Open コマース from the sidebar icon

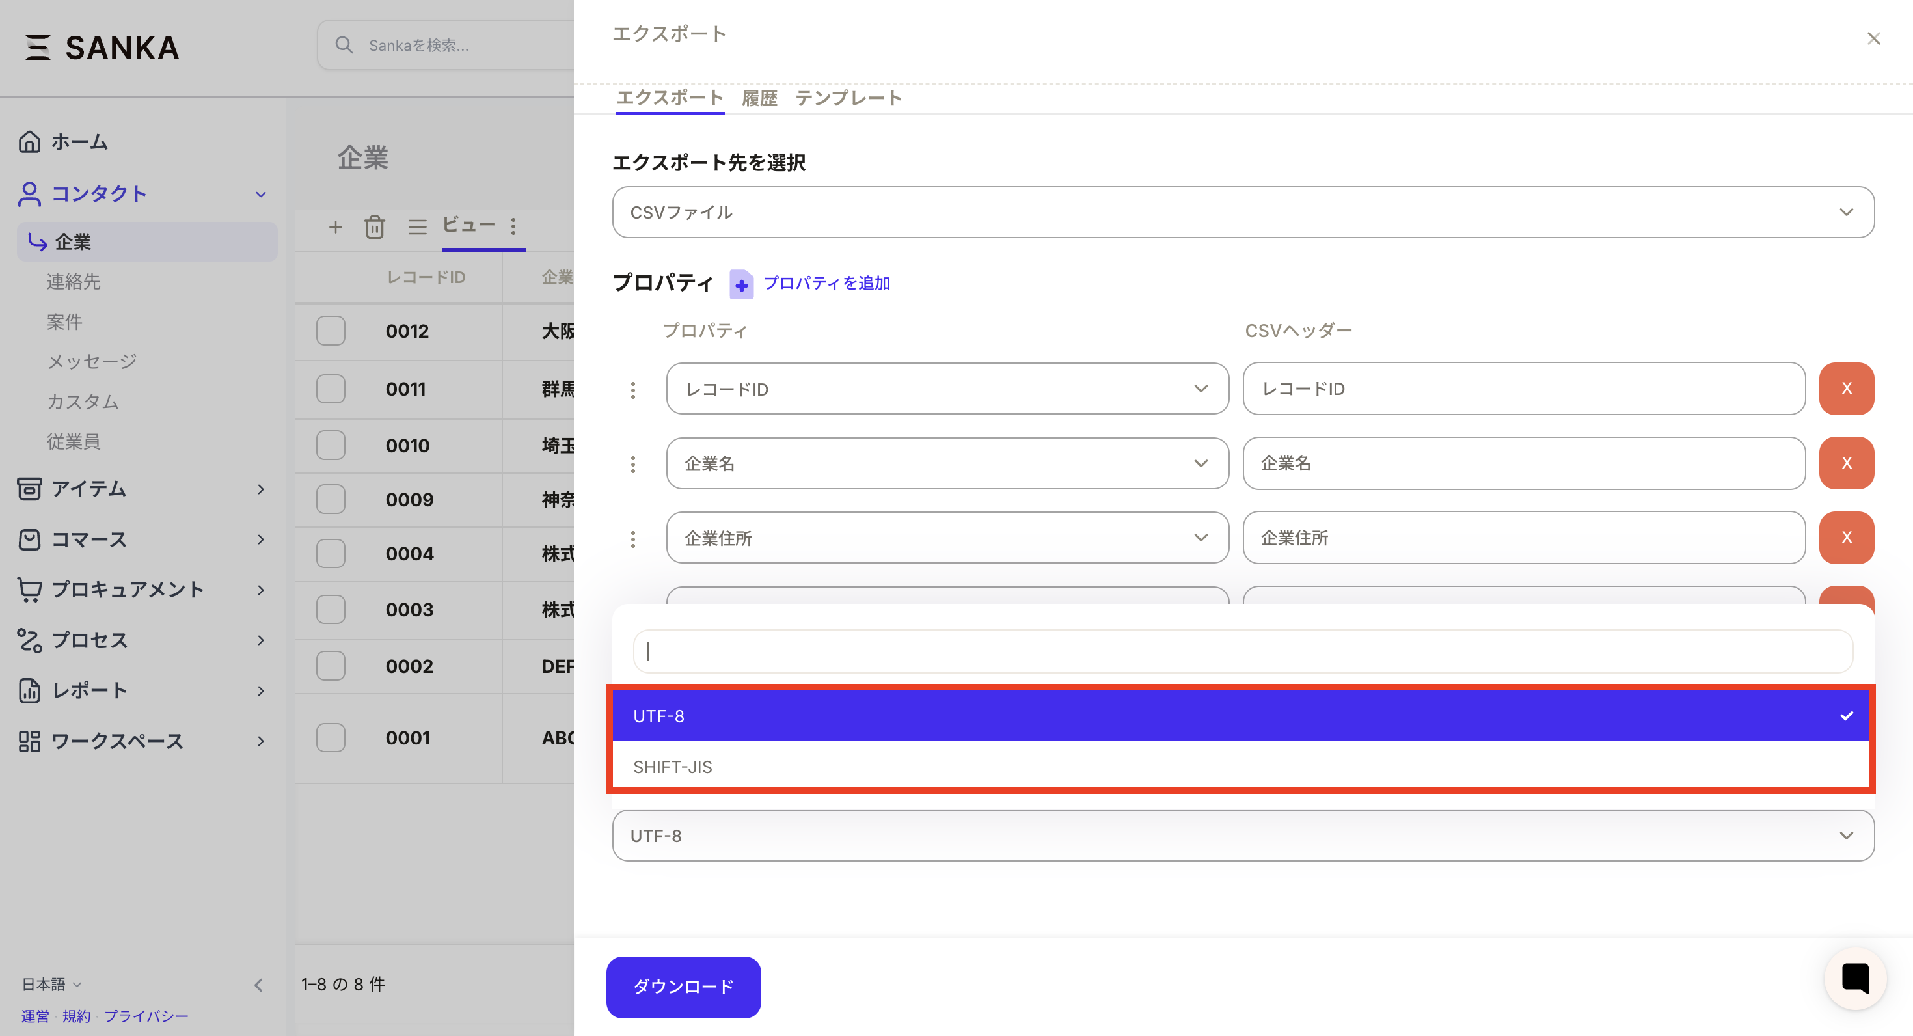point(29,539)
